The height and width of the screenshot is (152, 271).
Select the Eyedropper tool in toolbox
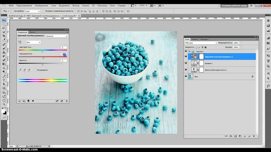point(4,40)
